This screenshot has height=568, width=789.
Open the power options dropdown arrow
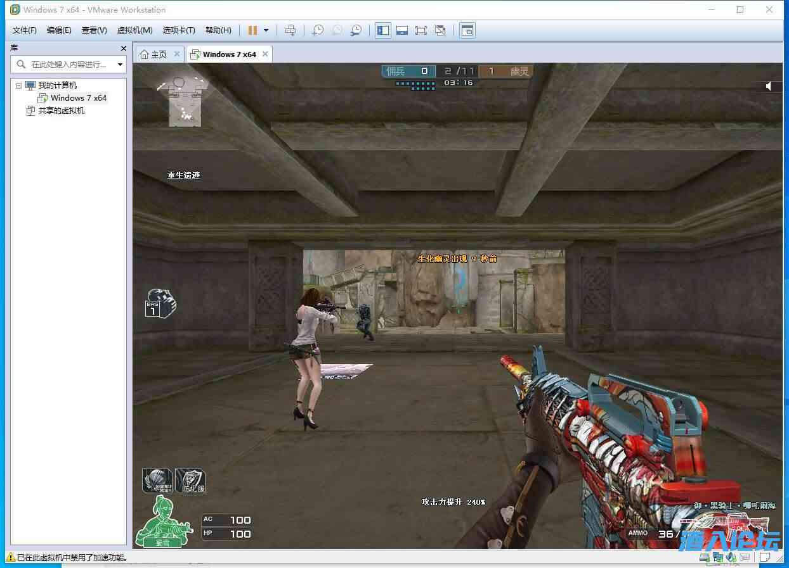click(x=266, y=30)
